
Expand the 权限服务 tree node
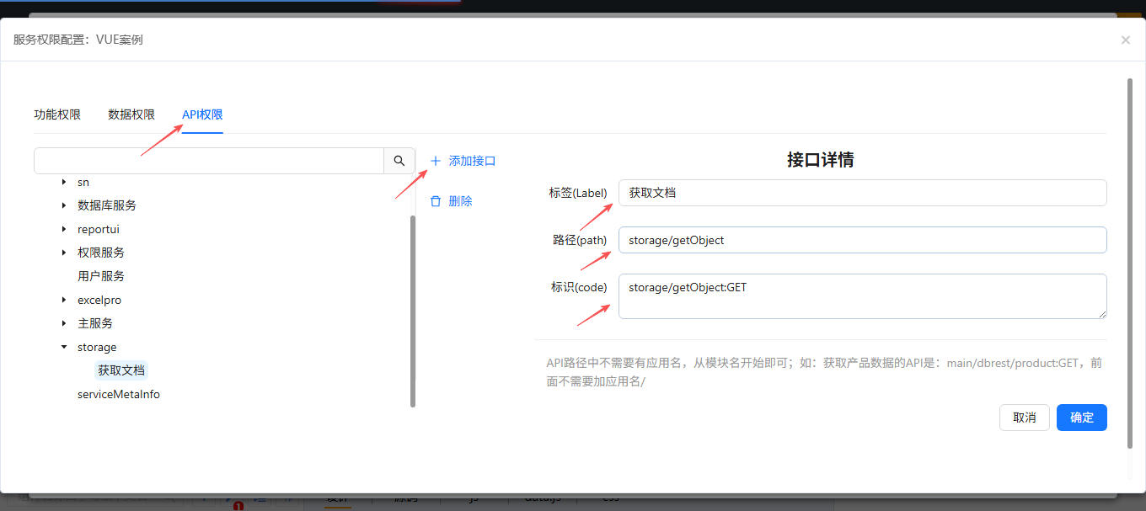(x=64, y=253)
